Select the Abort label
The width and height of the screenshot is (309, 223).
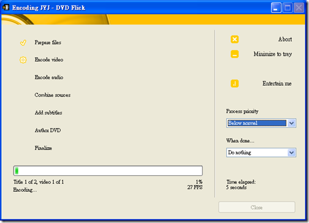coord(285,39)
